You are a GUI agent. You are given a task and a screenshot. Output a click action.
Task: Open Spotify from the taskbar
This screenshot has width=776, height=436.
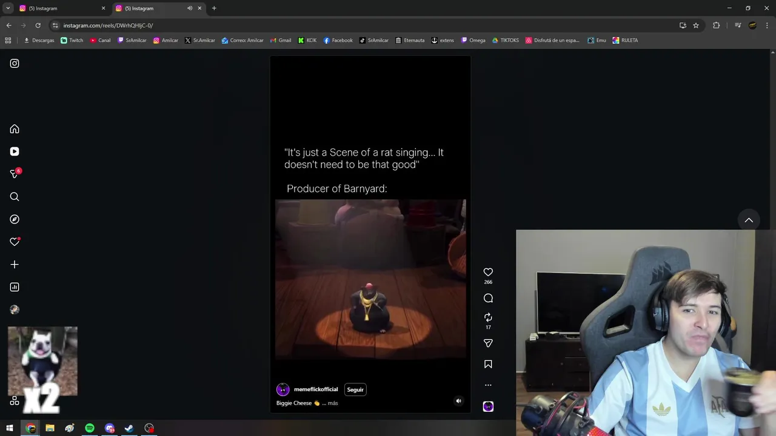(90, 428)
